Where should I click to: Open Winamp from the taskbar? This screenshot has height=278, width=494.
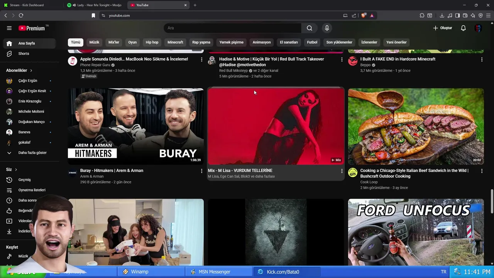coord(152,272)
